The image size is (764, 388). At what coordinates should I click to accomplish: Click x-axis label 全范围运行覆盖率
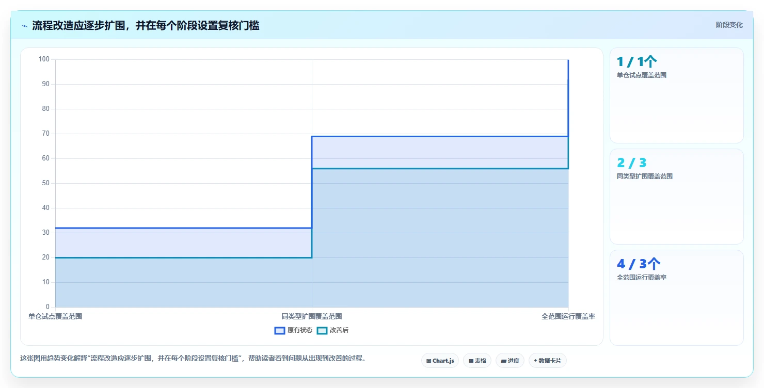coord(568,316)
